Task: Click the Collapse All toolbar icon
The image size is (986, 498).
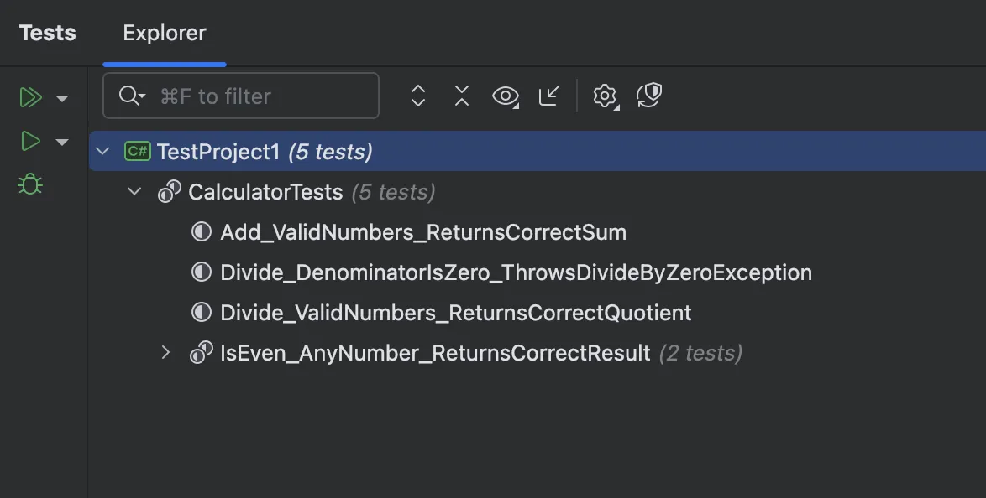Action: 461,96
